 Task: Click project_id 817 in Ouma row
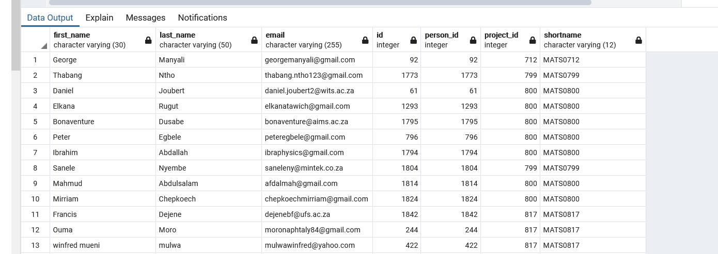510,230
